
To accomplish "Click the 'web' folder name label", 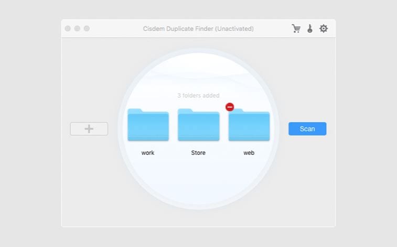I will click(x=249, y=153).
